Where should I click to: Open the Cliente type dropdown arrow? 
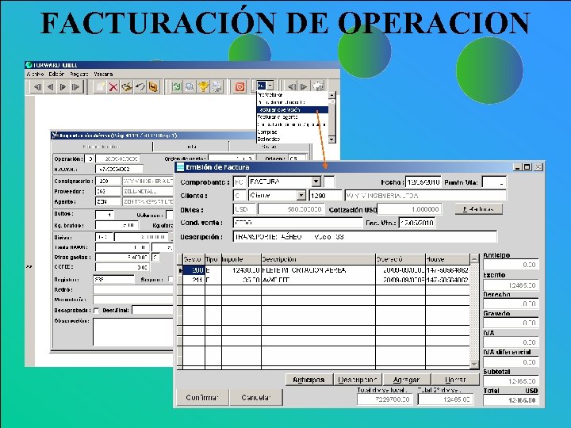click(301, 196)
